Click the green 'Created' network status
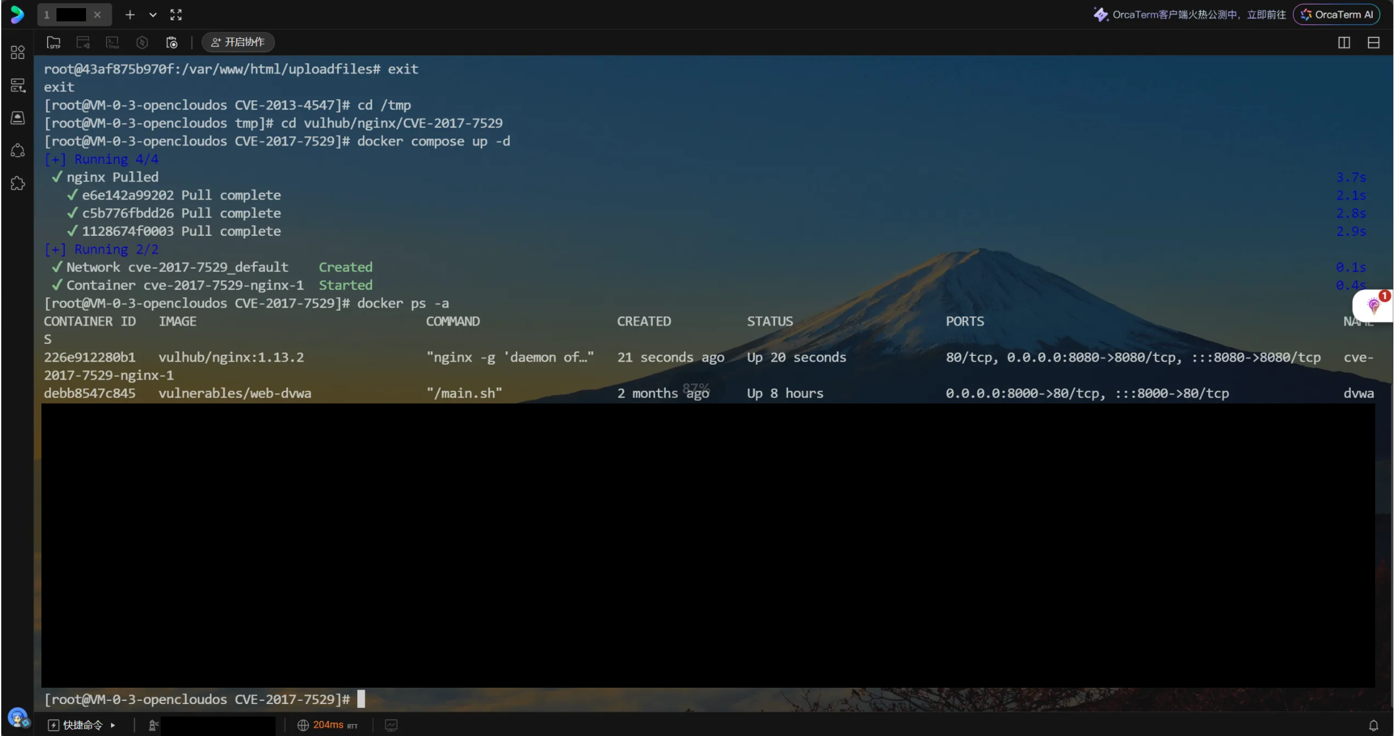 (x=345, y=267)
